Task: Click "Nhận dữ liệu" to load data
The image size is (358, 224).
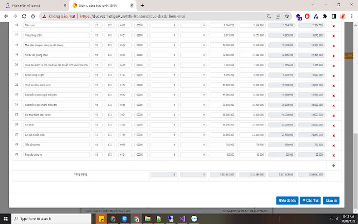Action: [287, 200]
